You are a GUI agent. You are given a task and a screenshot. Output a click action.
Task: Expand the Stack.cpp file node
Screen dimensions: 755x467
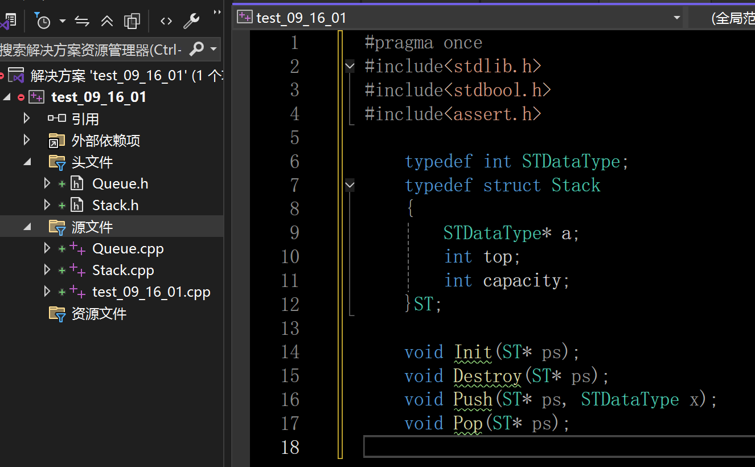pos(47,270)
